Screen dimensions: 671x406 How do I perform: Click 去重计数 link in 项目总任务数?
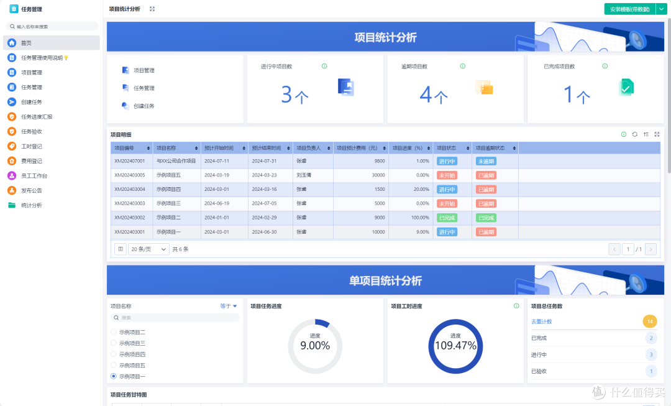[541, 321]
